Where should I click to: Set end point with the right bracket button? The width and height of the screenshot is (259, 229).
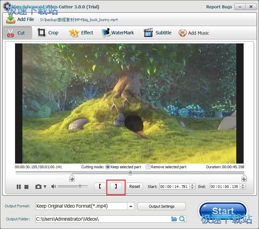pyautogui.click(x=116, y=186)
